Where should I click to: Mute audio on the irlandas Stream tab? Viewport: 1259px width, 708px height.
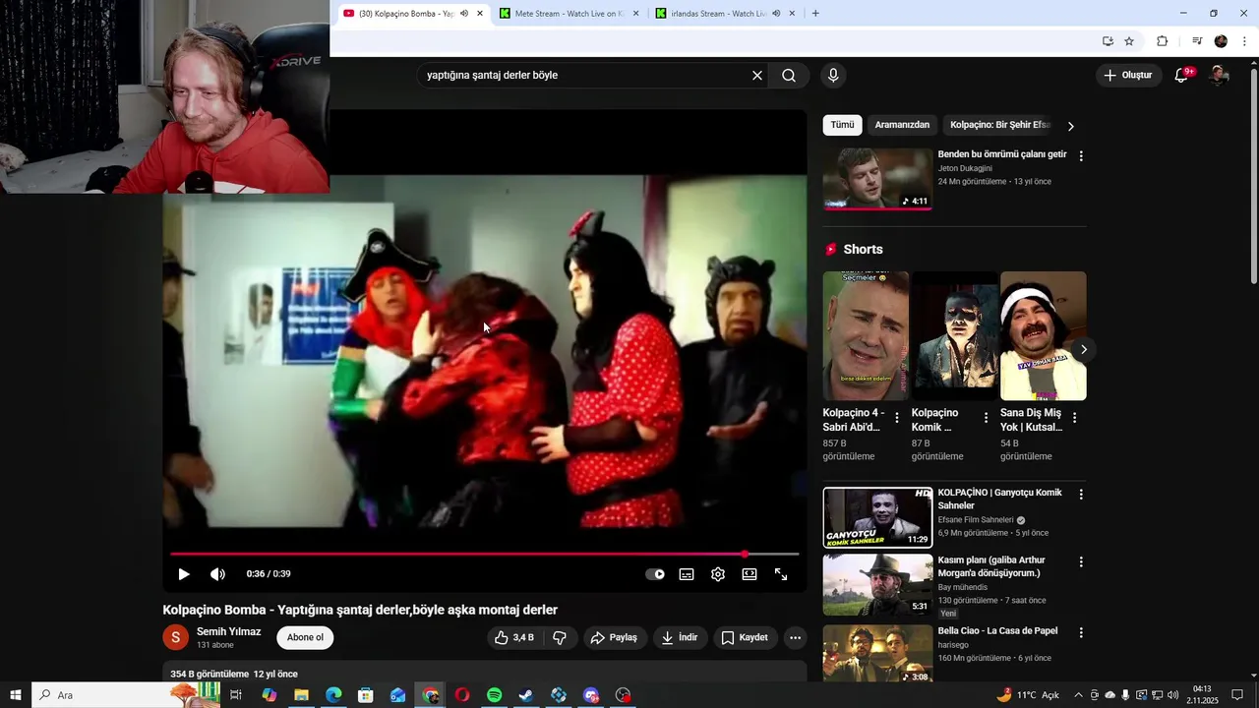776,14
